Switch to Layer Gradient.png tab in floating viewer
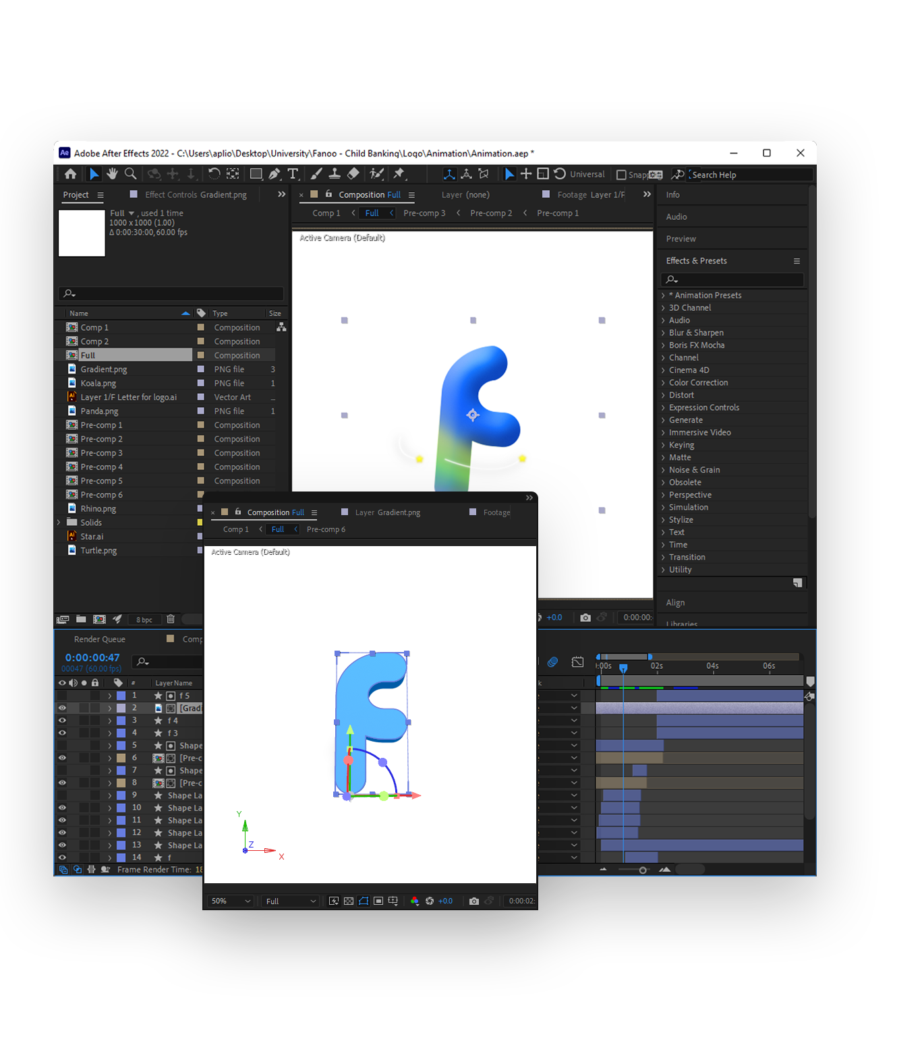The height and width of the screenshot is (1041, 922). (x=387, y=512)
